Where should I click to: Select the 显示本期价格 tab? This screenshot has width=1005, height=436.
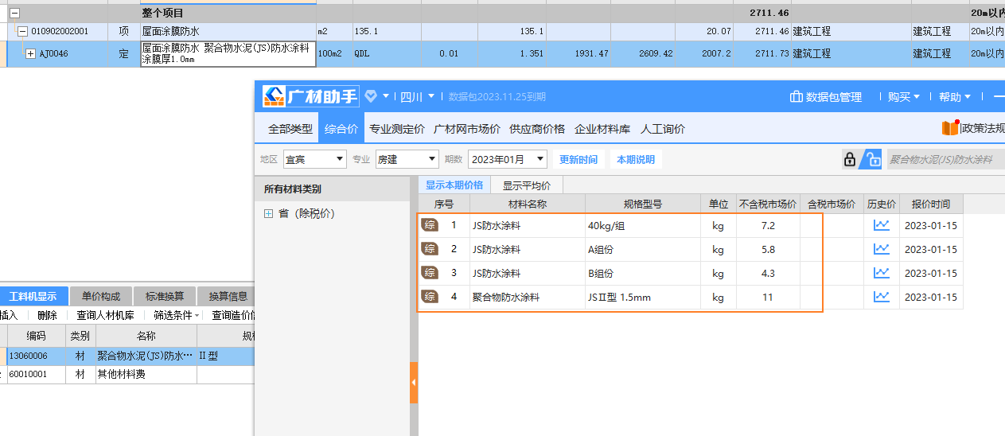pyautogui.click(x=454, y=185)
